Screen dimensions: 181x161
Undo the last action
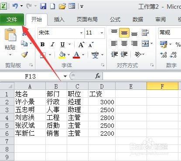click(15, 6)
